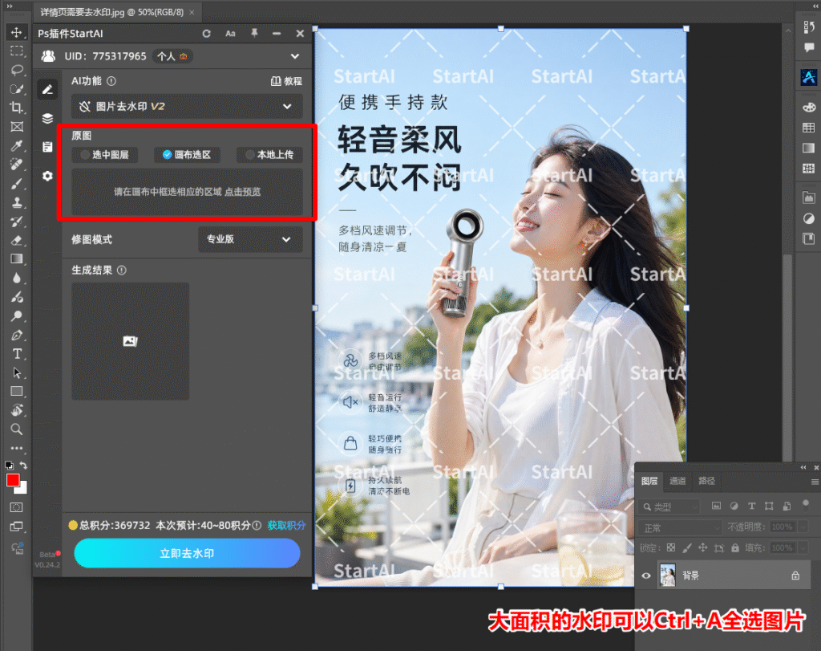Open 图片去水印 V2 function dropdown

point(187,107)
